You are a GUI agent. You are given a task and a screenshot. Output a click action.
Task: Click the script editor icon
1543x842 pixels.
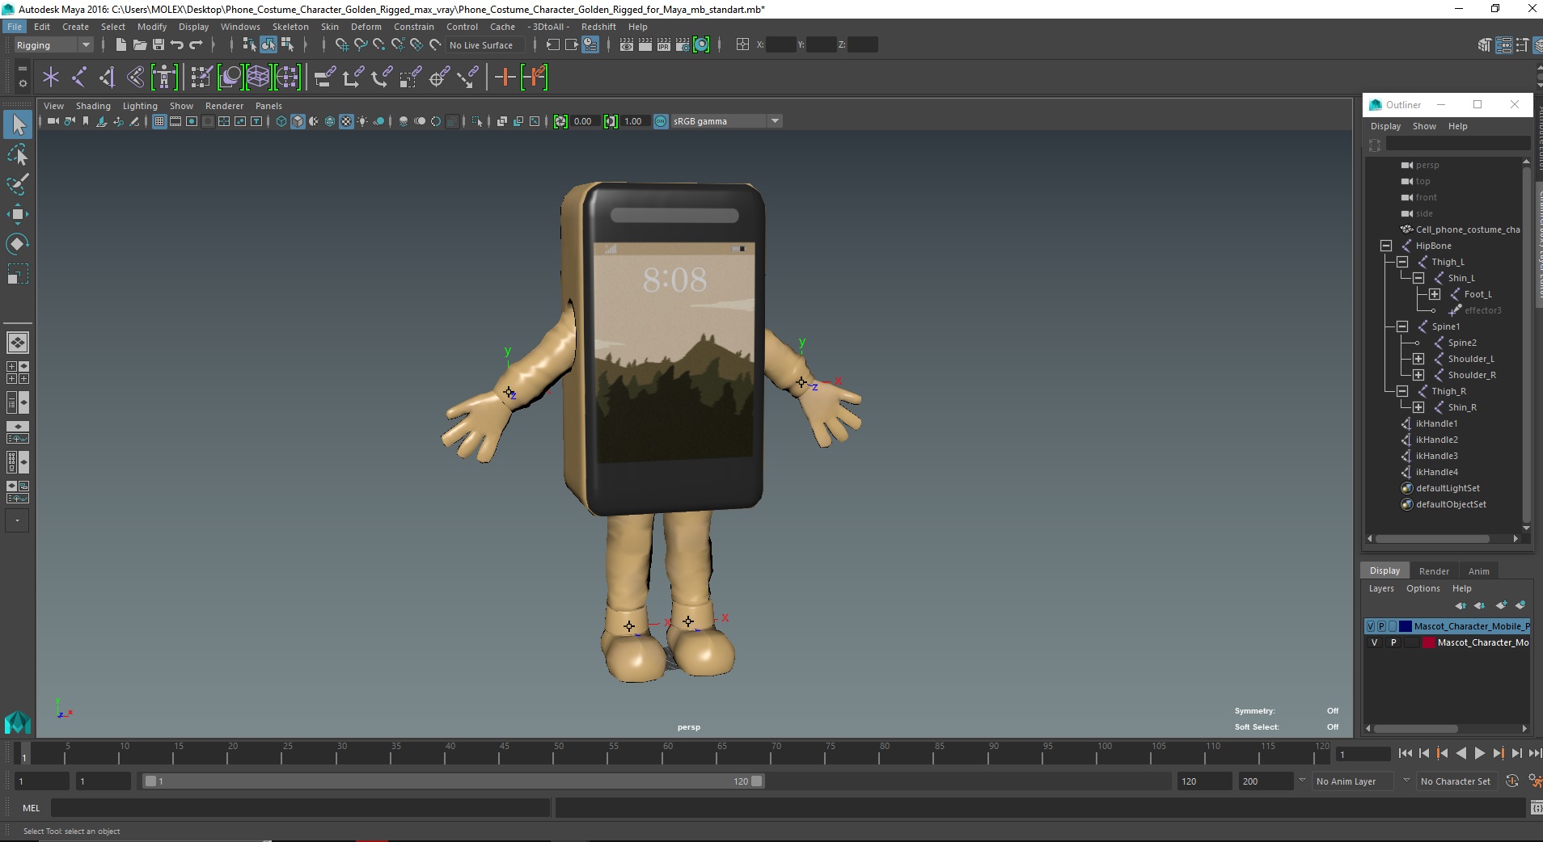pos(1536,807)
